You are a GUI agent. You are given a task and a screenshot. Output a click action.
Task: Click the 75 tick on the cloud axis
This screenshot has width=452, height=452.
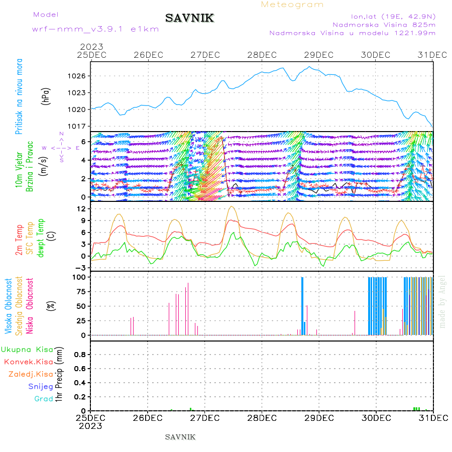tap(81, 292)
